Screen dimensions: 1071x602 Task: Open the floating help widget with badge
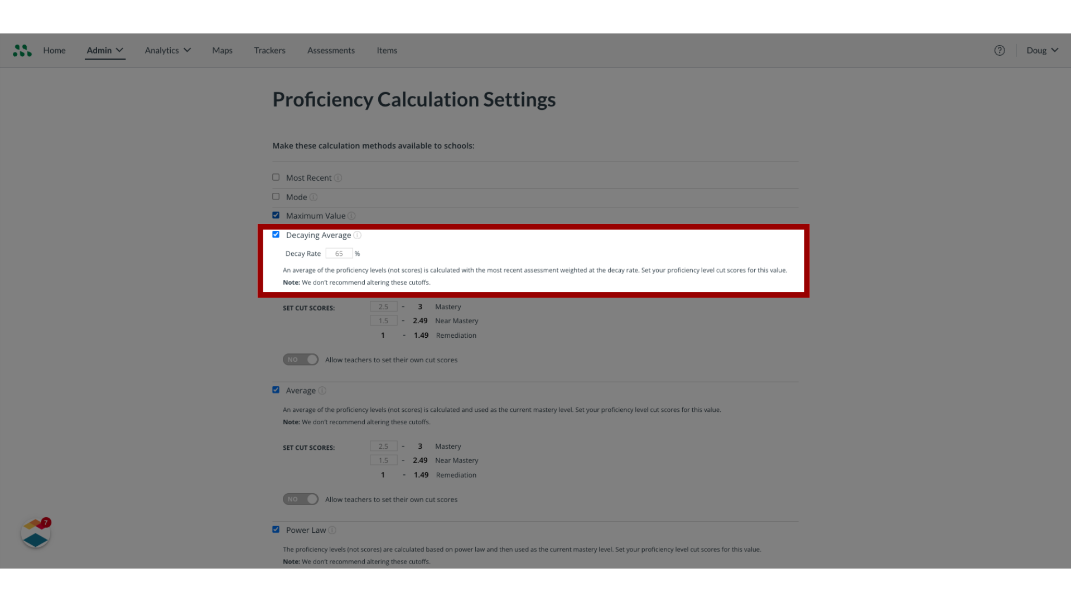click(36, 534)
